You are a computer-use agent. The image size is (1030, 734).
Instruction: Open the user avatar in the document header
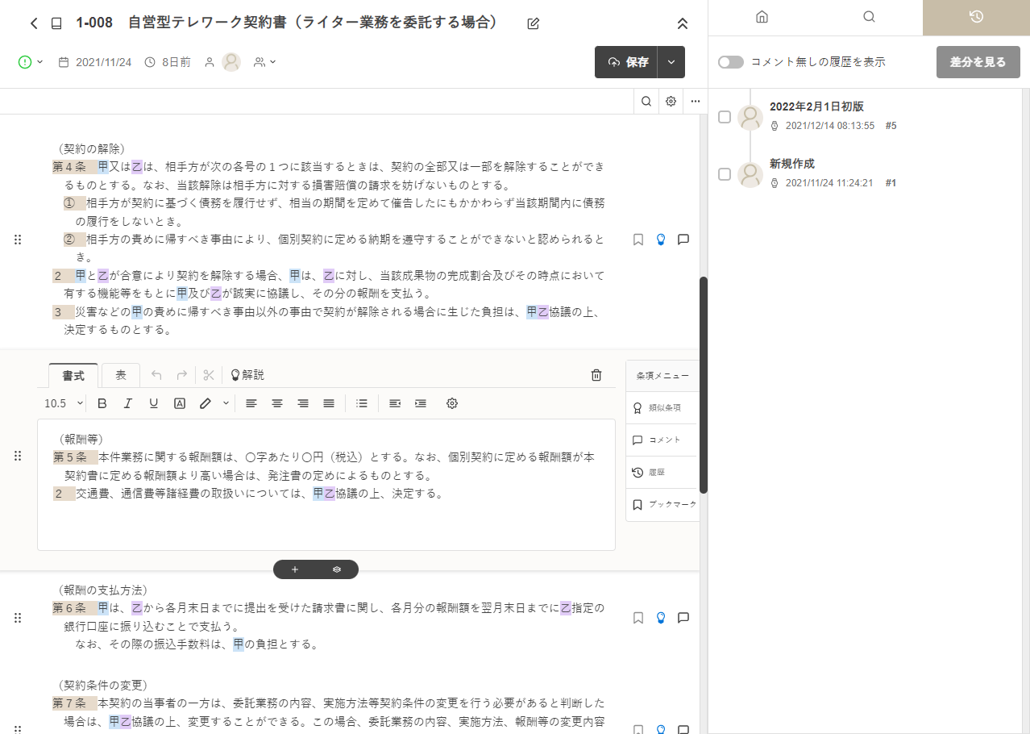(x=231, y=62)
